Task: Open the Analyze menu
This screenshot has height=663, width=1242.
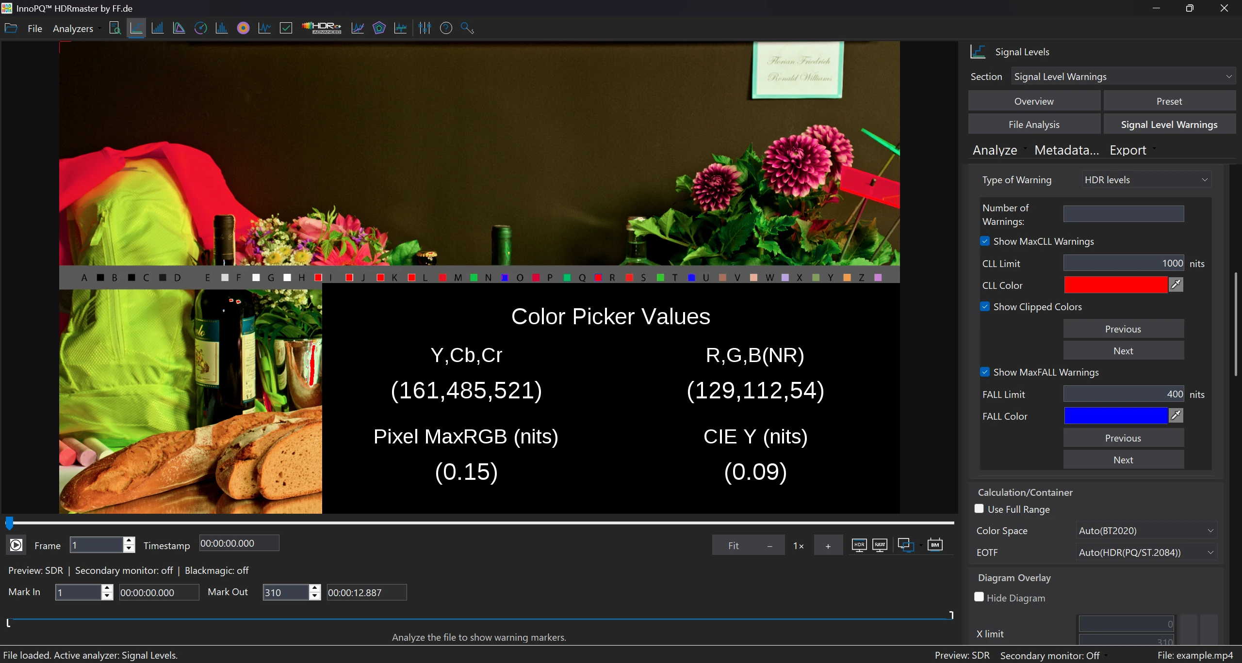Action: click(x=999, y=150)
